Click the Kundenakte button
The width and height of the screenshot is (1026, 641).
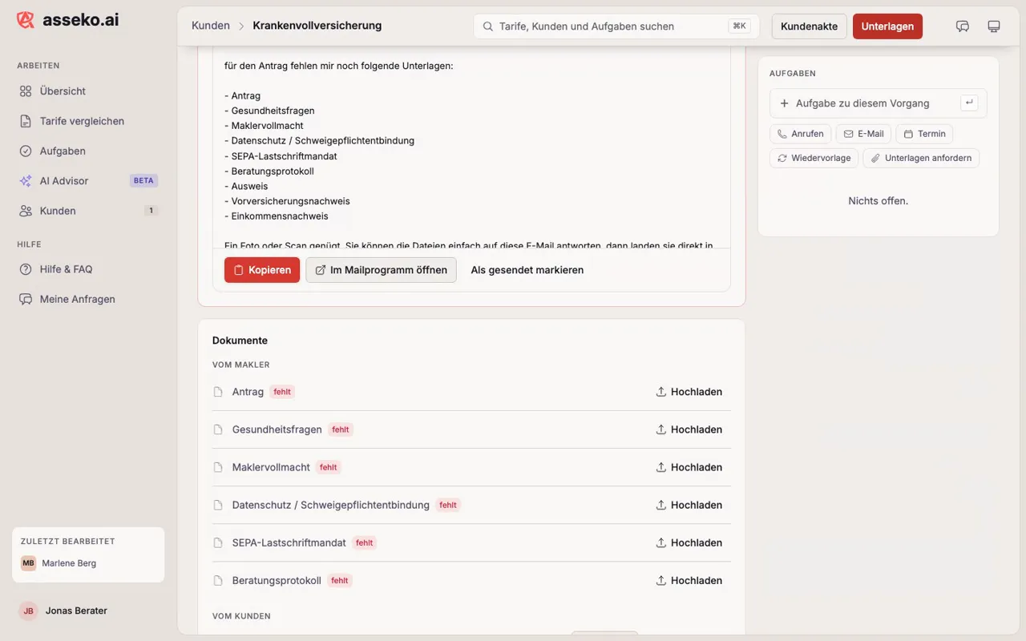(809, 26)
